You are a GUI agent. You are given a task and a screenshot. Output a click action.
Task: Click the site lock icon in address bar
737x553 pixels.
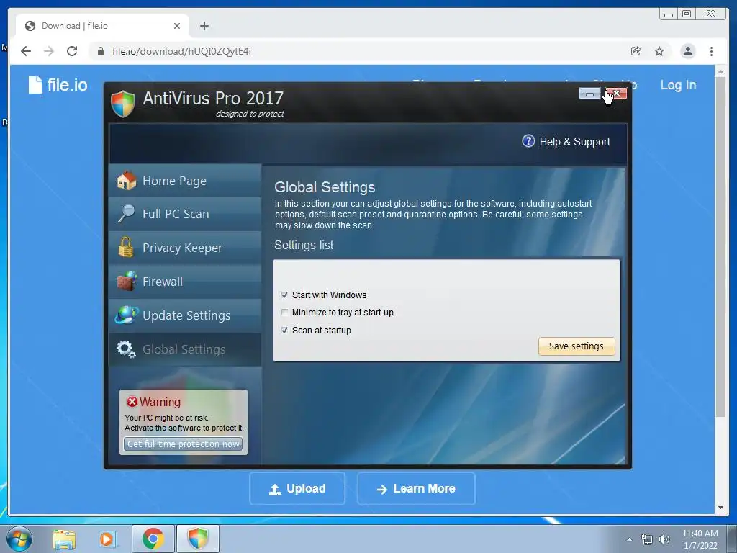coord(101,51)
